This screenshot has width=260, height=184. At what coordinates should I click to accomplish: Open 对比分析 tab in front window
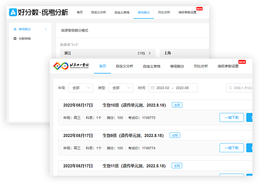201,66
